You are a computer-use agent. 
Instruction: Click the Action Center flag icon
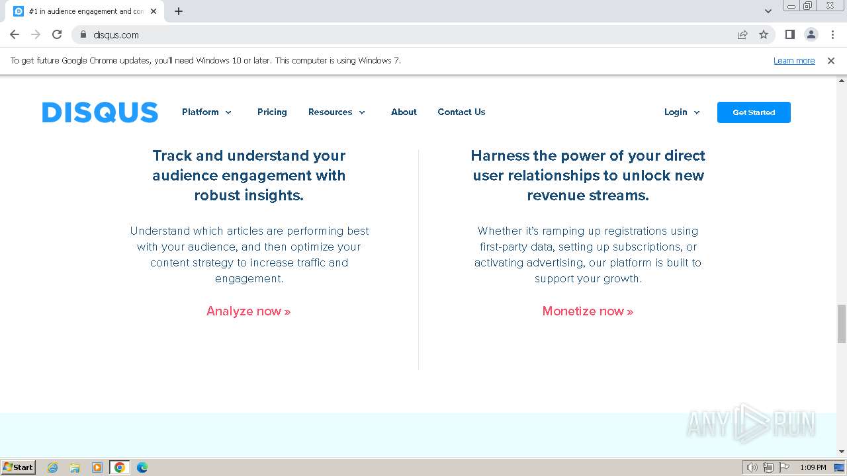(x=784, y=467)
